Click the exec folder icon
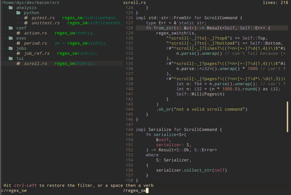This screenshot has width=291, height=195. tap(11, 38)
